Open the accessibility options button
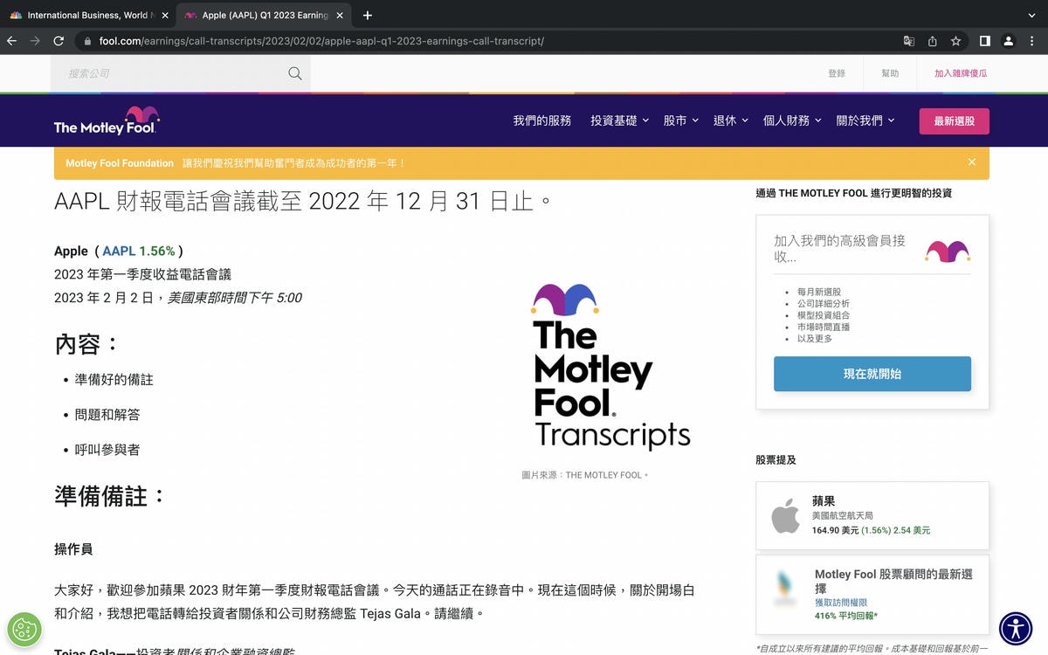The height and width of the screenshot is (655, 1048). point(1016,628)
